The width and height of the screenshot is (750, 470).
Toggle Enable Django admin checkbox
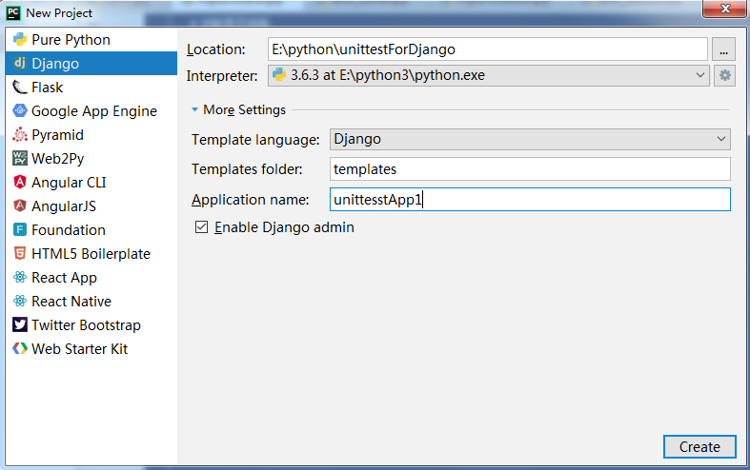201,226
